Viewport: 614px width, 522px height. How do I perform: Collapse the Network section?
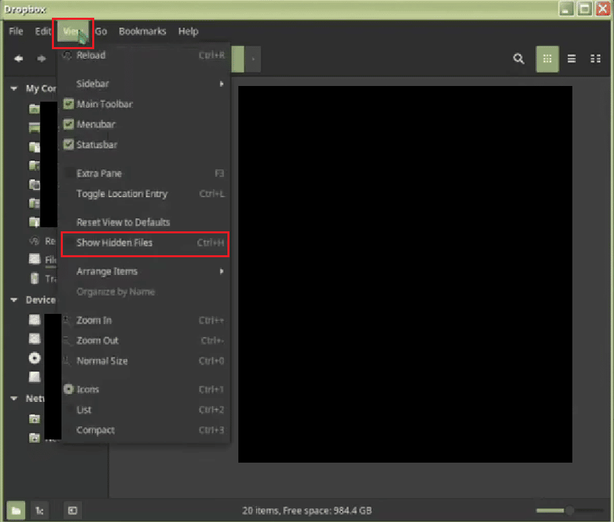click(14, 398)
